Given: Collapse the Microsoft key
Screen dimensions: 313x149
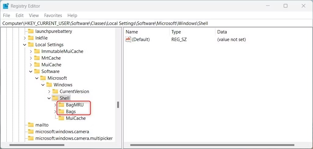Looking at the screenshot, I should click(x=37, y=78).
